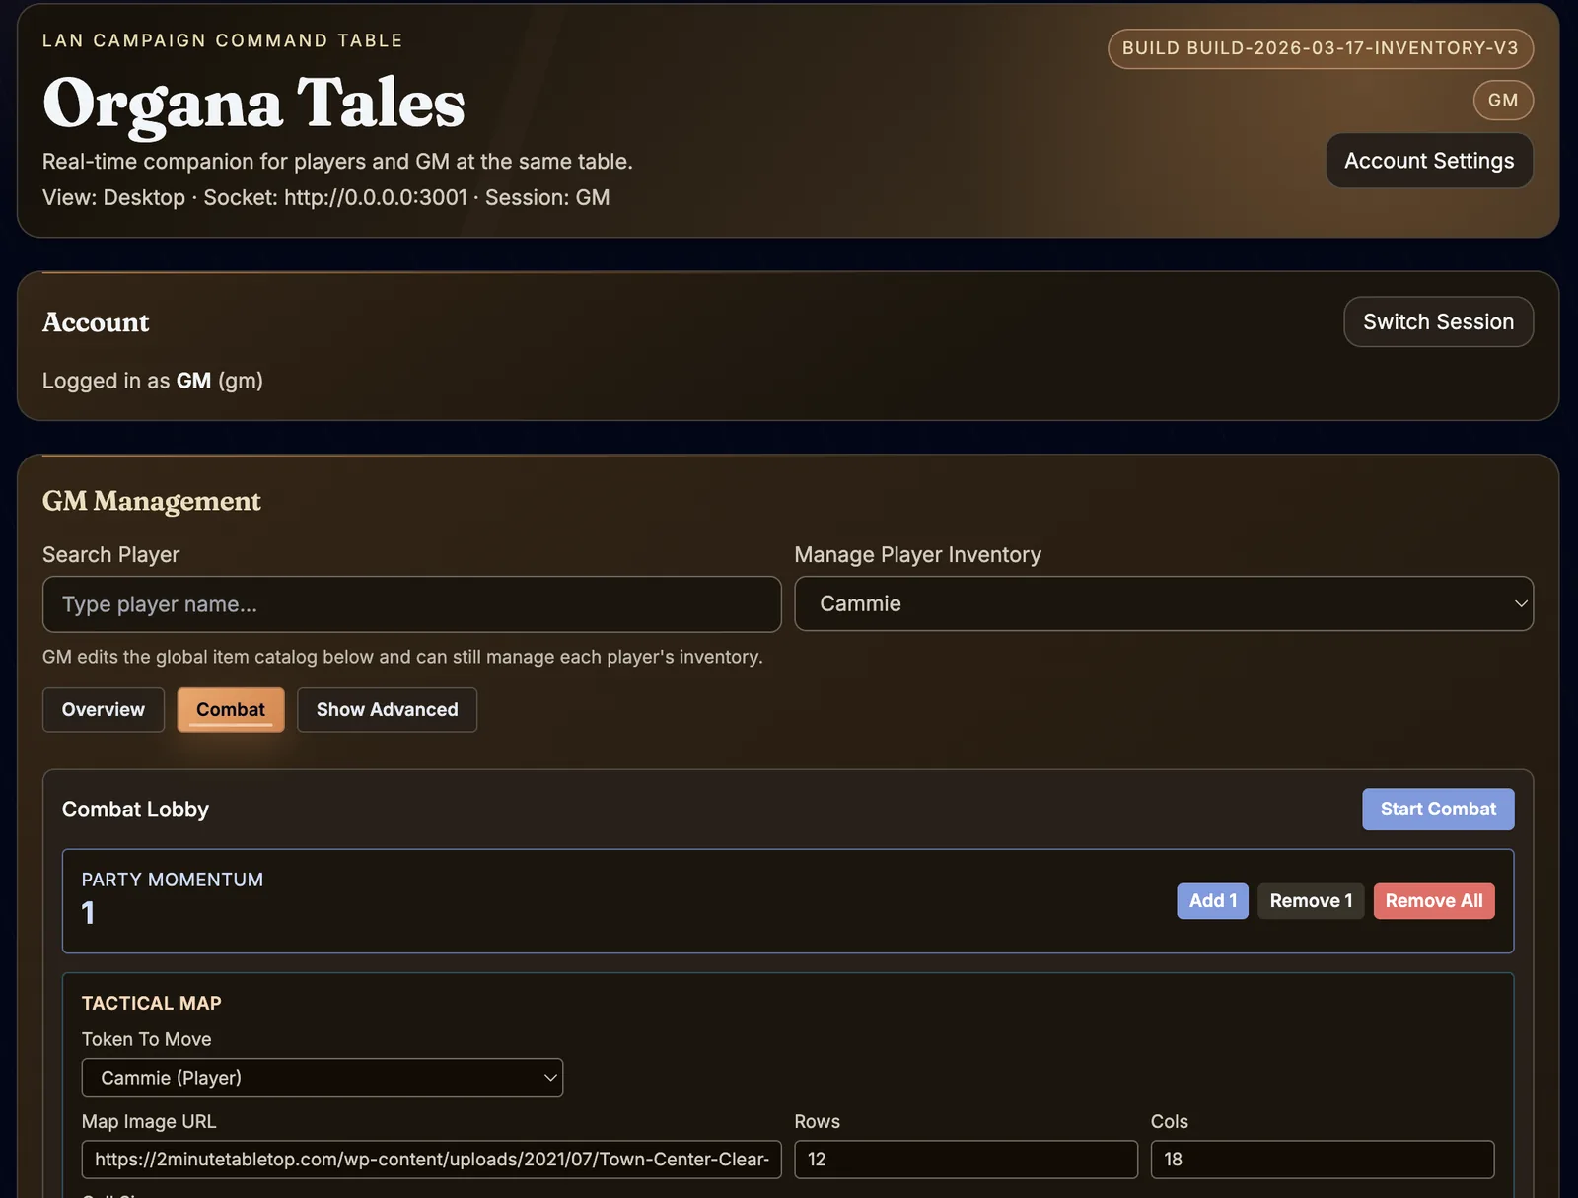Click the 'TACTICAL MAP' label
The image size is (1578, 1198).
point(152,1003)
